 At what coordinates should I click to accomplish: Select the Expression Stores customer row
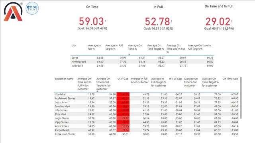[x=147, y=134]
